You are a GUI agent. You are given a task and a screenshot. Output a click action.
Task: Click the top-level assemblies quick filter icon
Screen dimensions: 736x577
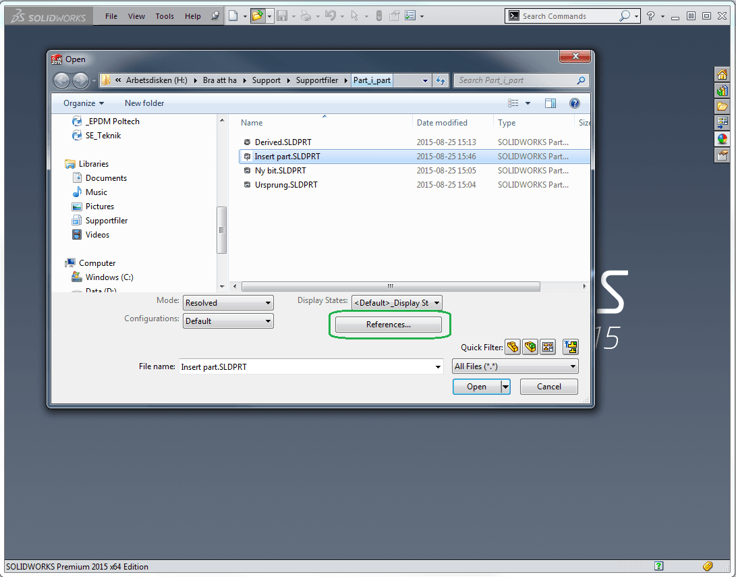[571, 348]
